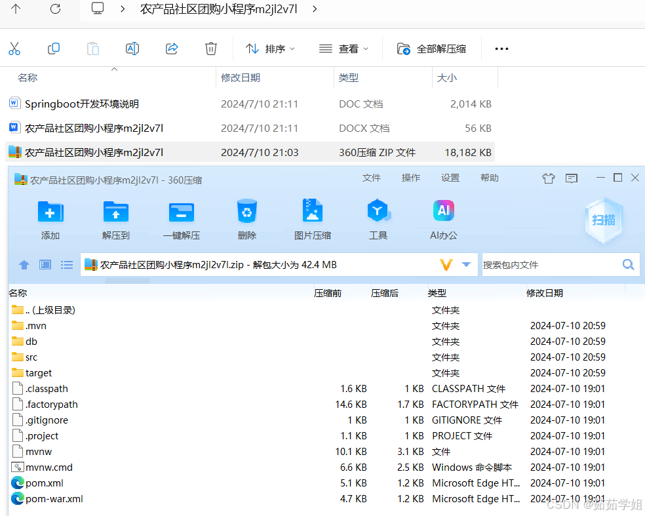645x516 pixels.
Task: Open the 查看 view dropdown
Action: pyautogui.click(x=343, y=49)
